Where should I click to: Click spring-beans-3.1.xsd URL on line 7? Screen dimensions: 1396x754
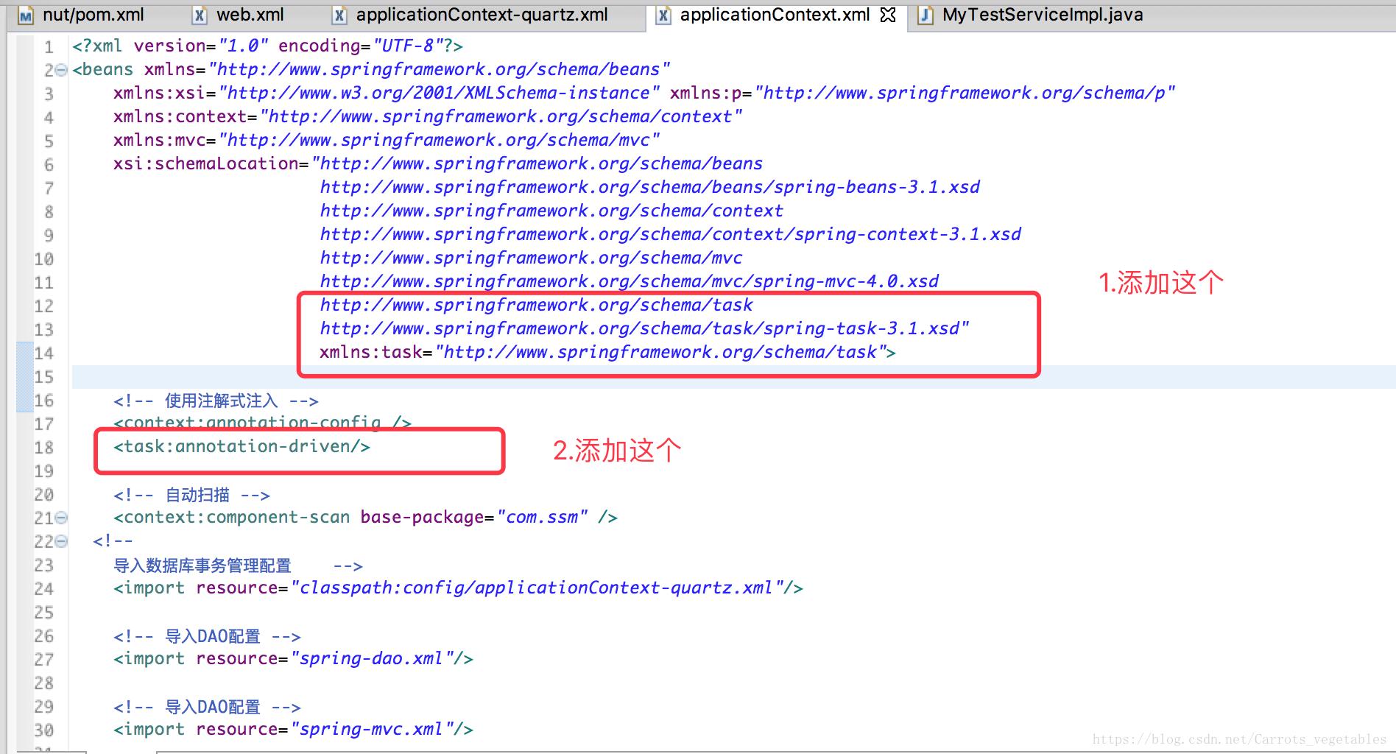click(650, 187)
